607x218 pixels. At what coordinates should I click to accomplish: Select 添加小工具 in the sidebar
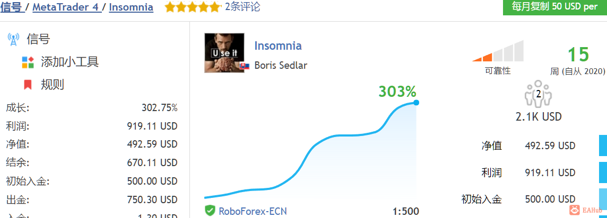click(70, 62)
